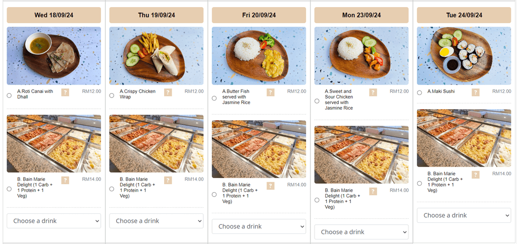The image size is (517, 244).
Task: Click the info question mark beside Roti Canai with Dhall
Action: coord(65,92)
